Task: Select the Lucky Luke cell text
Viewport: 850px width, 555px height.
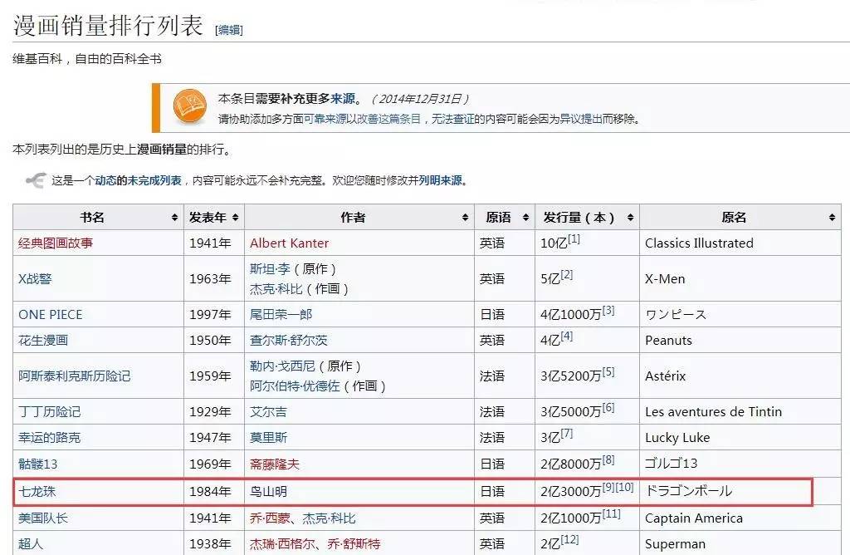Action: (x=677, y=437)
